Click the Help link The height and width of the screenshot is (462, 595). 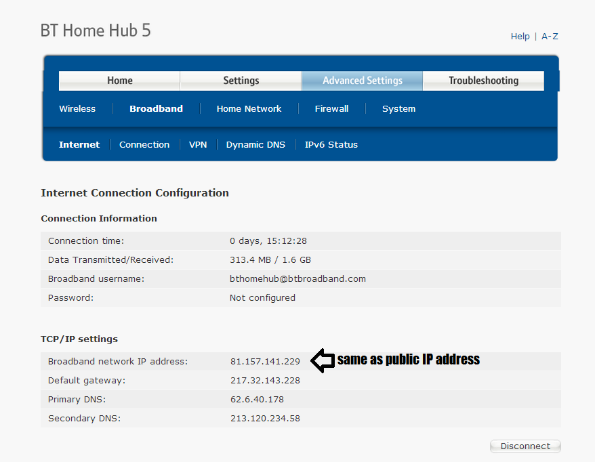coord(520,37)
